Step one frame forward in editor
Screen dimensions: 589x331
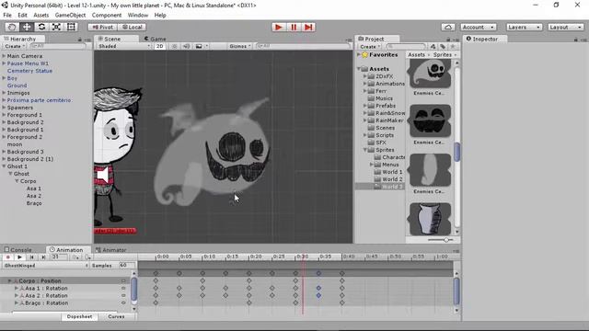[308, 27]
